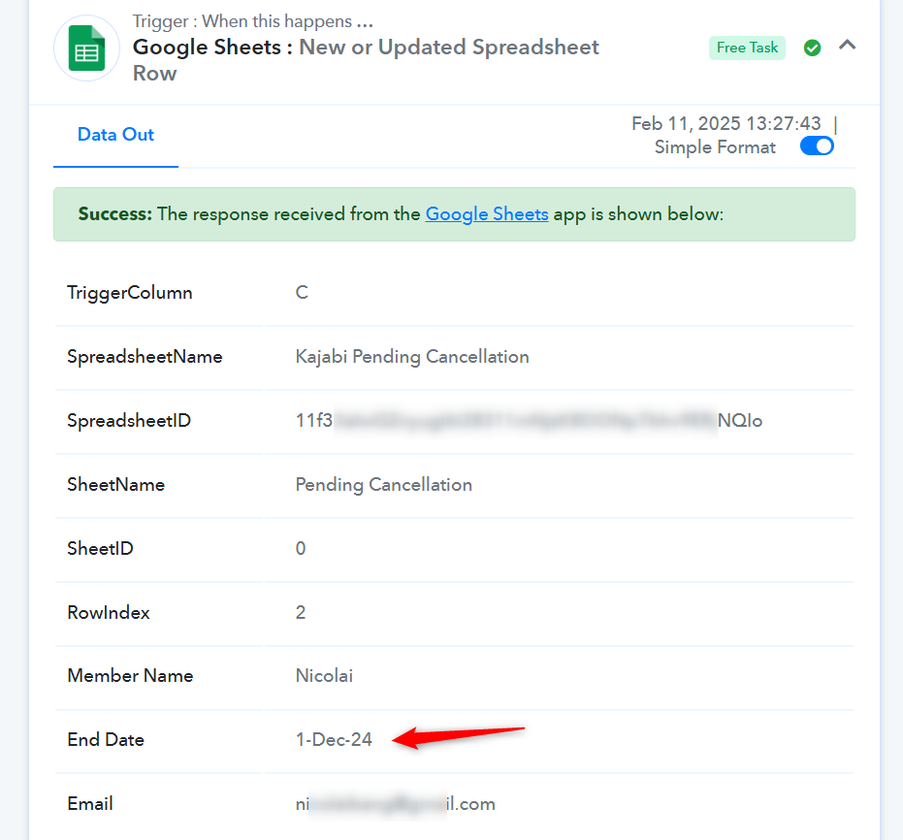
Task: Click the RowIndex value 2
Action: (301, 613)
